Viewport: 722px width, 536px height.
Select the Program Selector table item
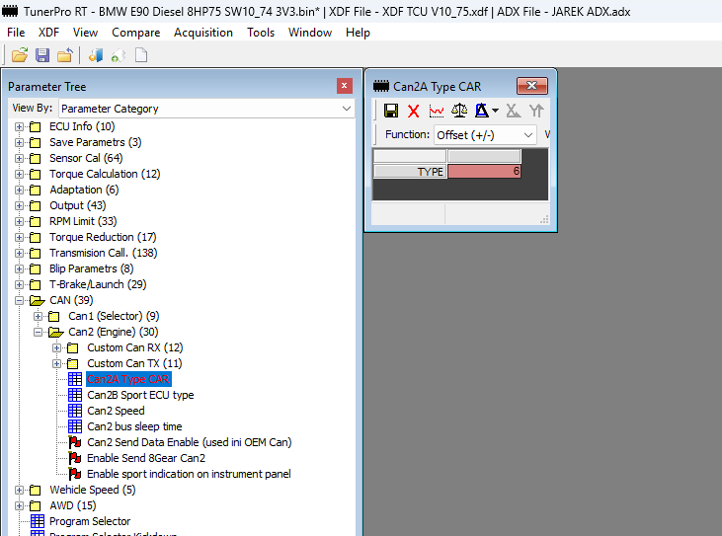pos(89,521)
